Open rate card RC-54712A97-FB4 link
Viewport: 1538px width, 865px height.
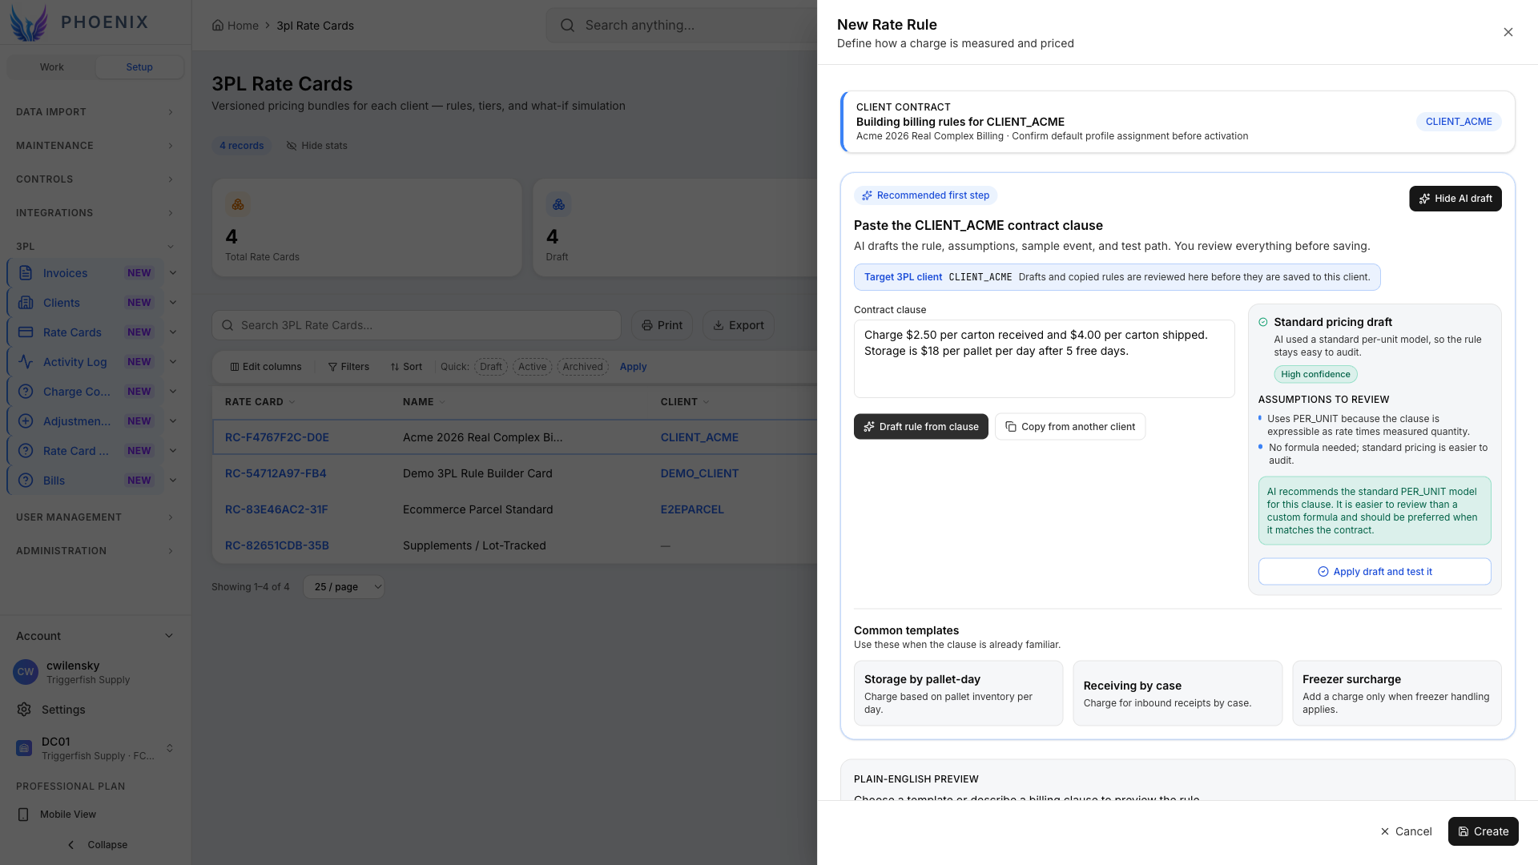[276, 473]
